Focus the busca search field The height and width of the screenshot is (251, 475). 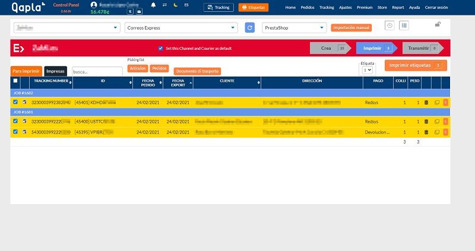tap(97, 72)
